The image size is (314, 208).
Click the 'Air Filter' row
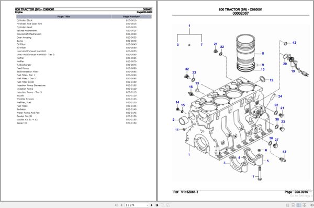[84, 47]
